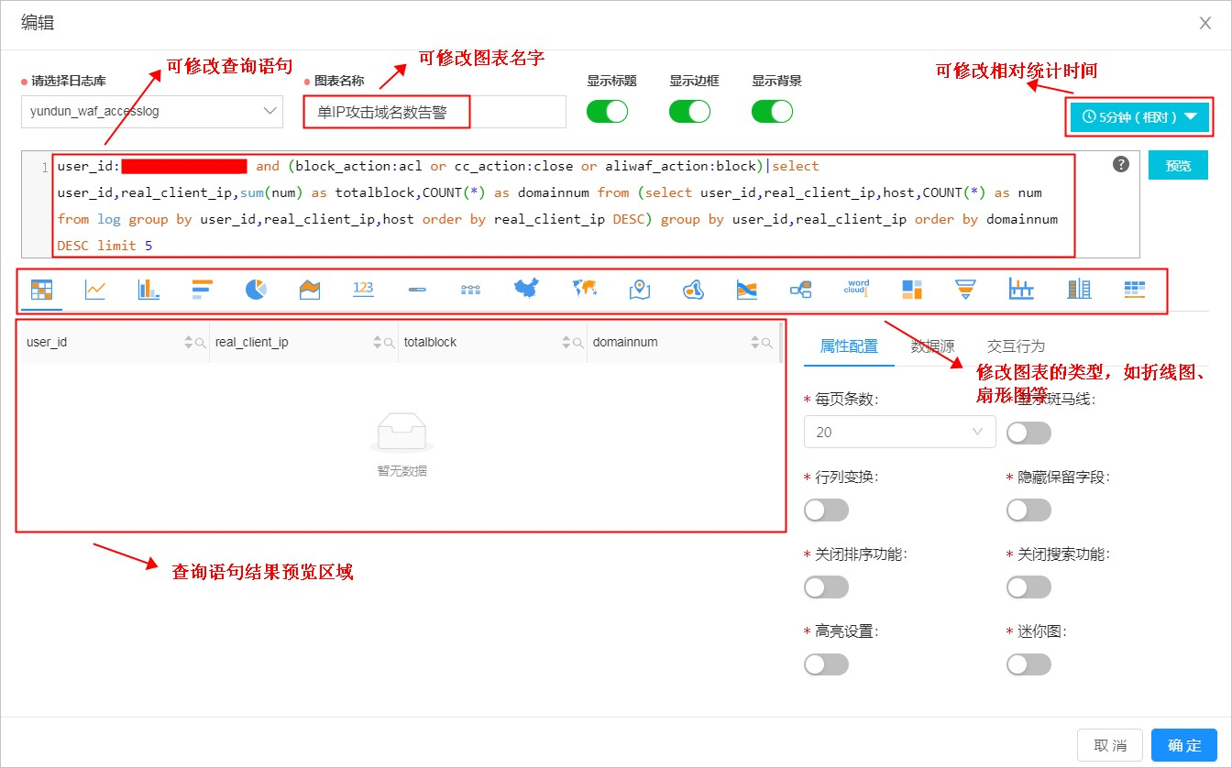The width and height of the screenshot is (1232, 768).
Task: Click the 确定 confirm button
Action: 1184,745
